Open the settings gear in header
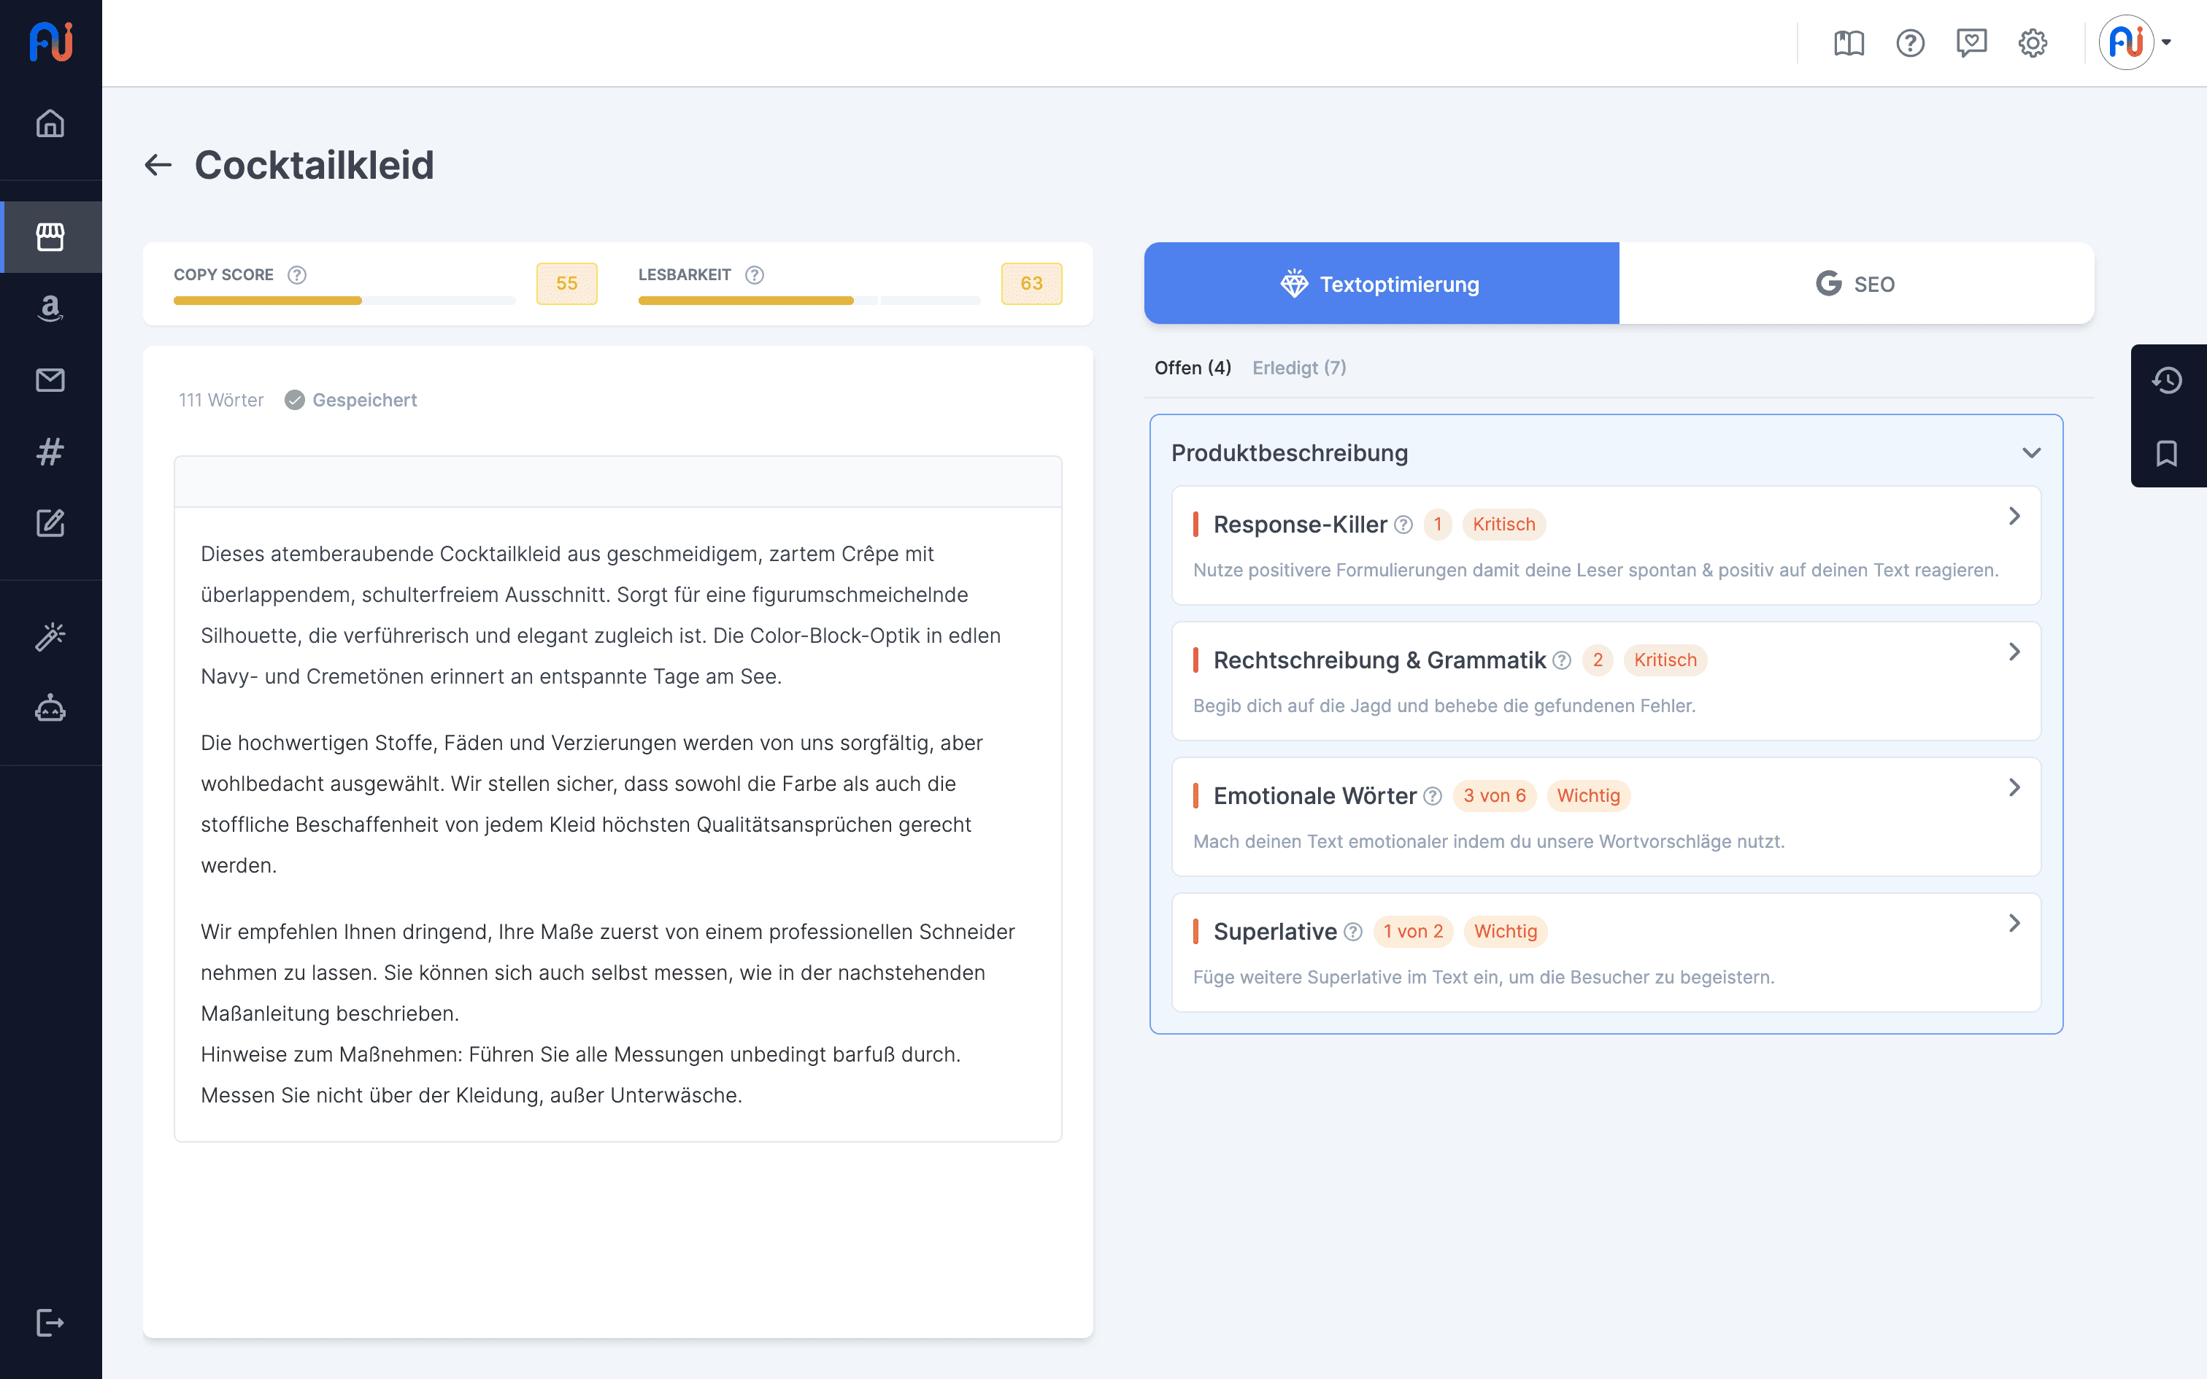 click(2032, 43)
